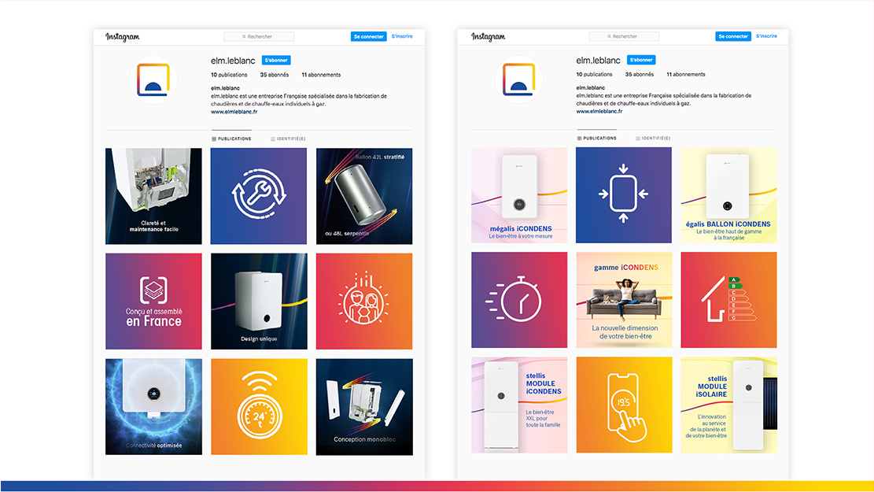Viewport: 874px width, 492px height.
Task: Open the stopwatch speed icon post
Action: tap(519, 300)
